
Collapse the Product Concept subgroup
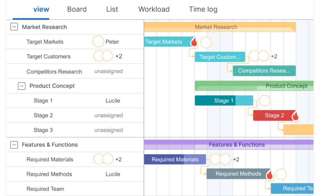pos(22,86)
